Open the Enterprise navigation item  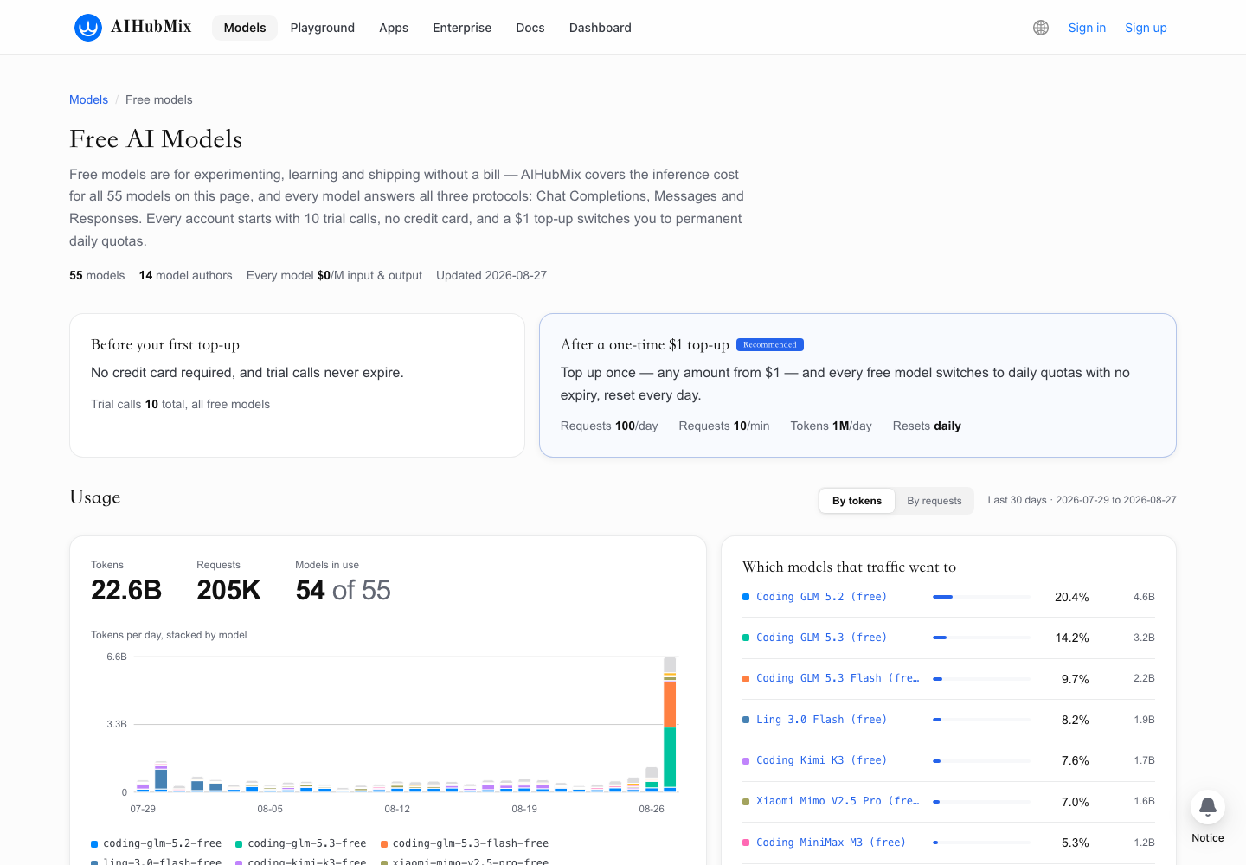coord(462,28)
